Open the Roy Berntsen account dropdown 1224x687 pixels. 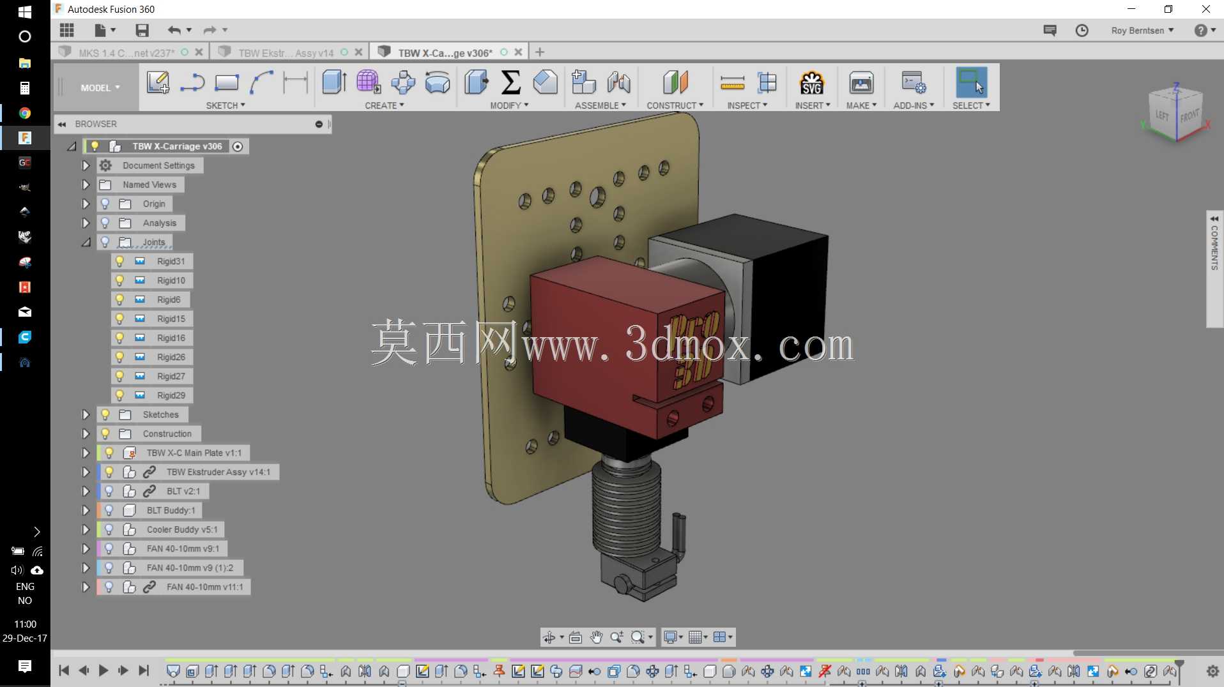pos(1142,30)
